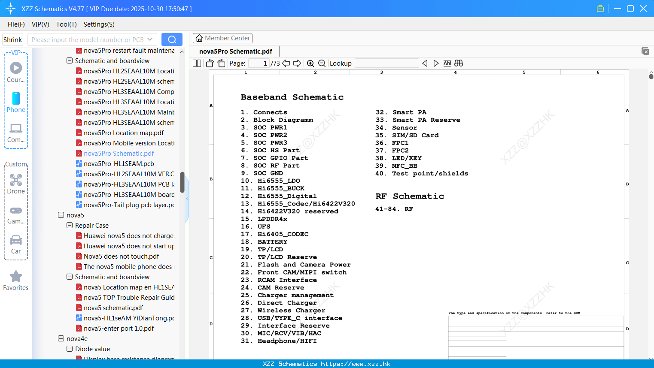Open the VIP menu
Image resolution: width=654 pixels, height=368 pixels.
[x=40, y=24]
